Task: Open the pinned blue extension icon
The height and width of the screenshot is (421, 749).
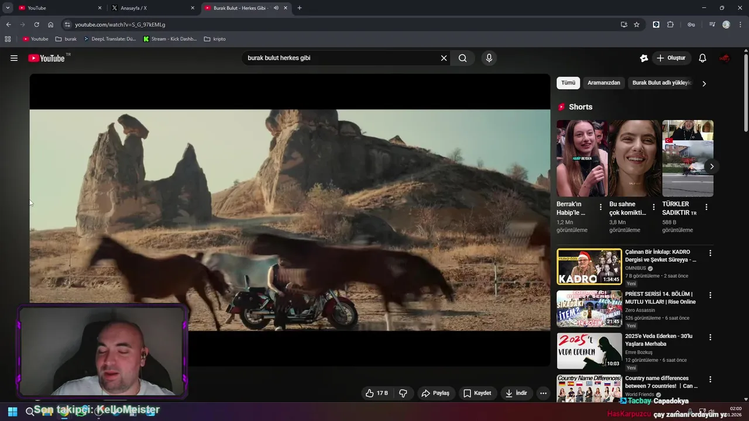Action: tap(656, 25)
